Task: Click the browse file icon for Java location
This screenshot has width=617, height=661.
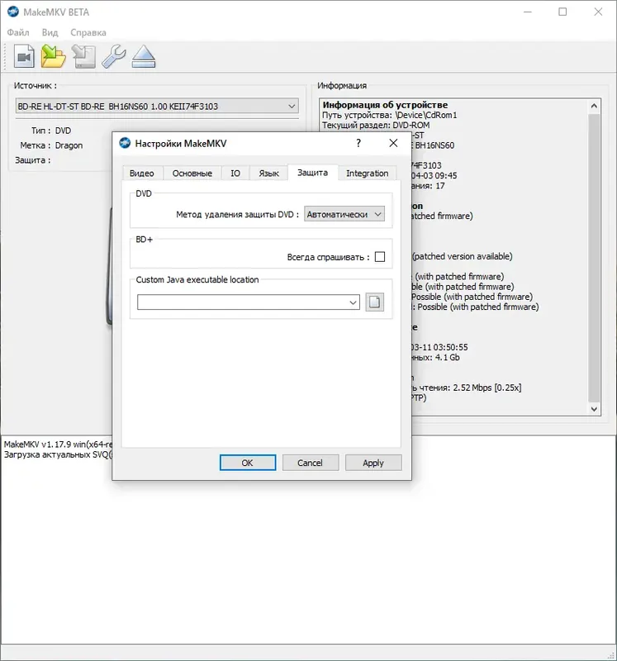Action: tap(374, 302)
